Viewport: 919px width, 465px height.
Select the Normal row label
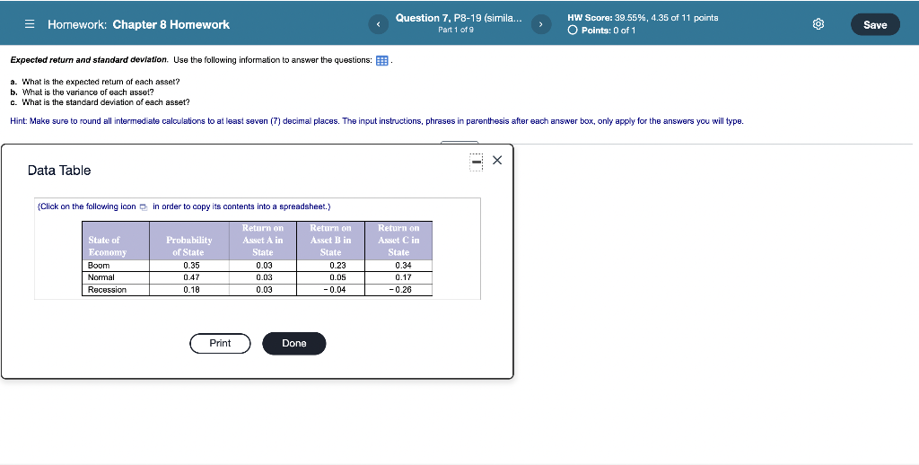(x=101, y=277)
